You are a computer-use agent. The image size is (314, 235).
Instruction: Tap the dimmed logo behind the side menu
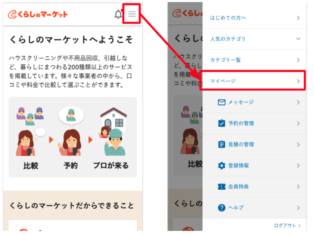coord(187,13)
